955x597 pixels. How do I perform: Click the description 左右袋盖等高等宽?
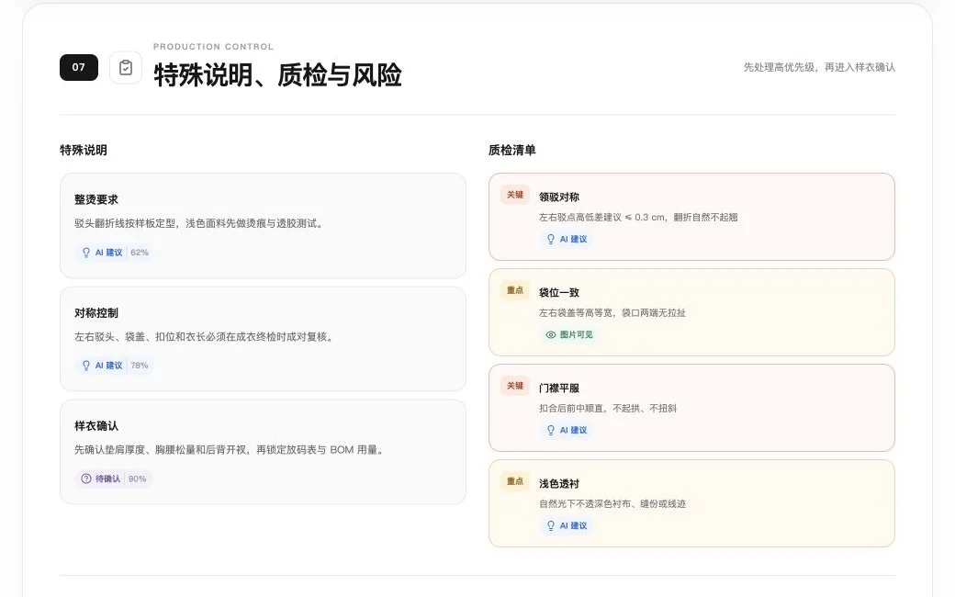[x=612, y=313]
